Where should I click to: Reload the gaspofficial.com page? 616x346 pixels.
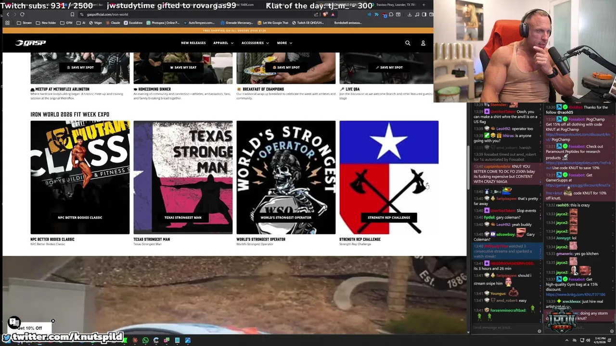tap(22, 14)
